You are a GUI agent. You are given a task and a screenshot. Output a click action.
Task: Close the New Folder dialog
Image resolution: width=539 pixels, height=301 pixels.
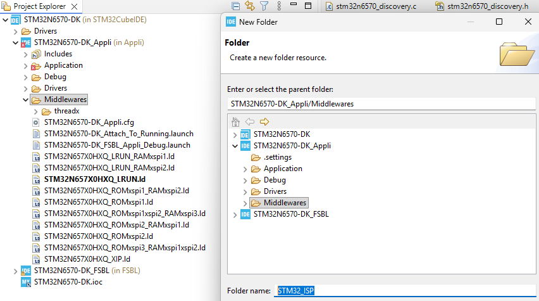coord(528,22)
